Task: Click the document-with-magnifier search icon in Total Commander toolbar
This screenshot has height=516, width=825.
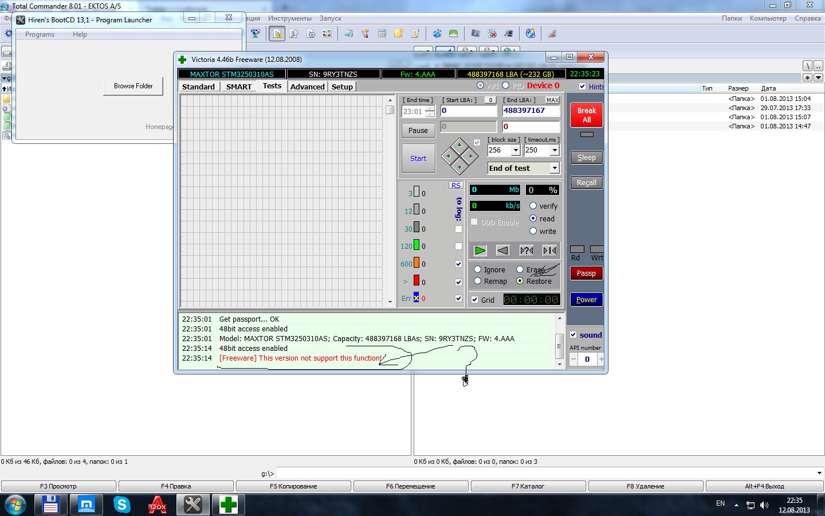Action: [294, 34]
